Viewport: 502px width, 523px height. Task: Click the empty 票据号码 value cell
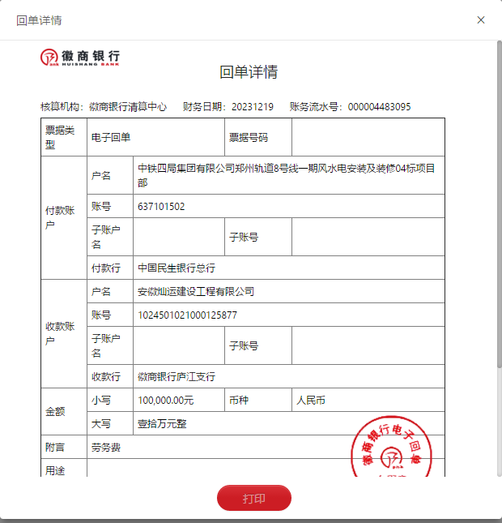pyautogui.click(x=368, y=138)
